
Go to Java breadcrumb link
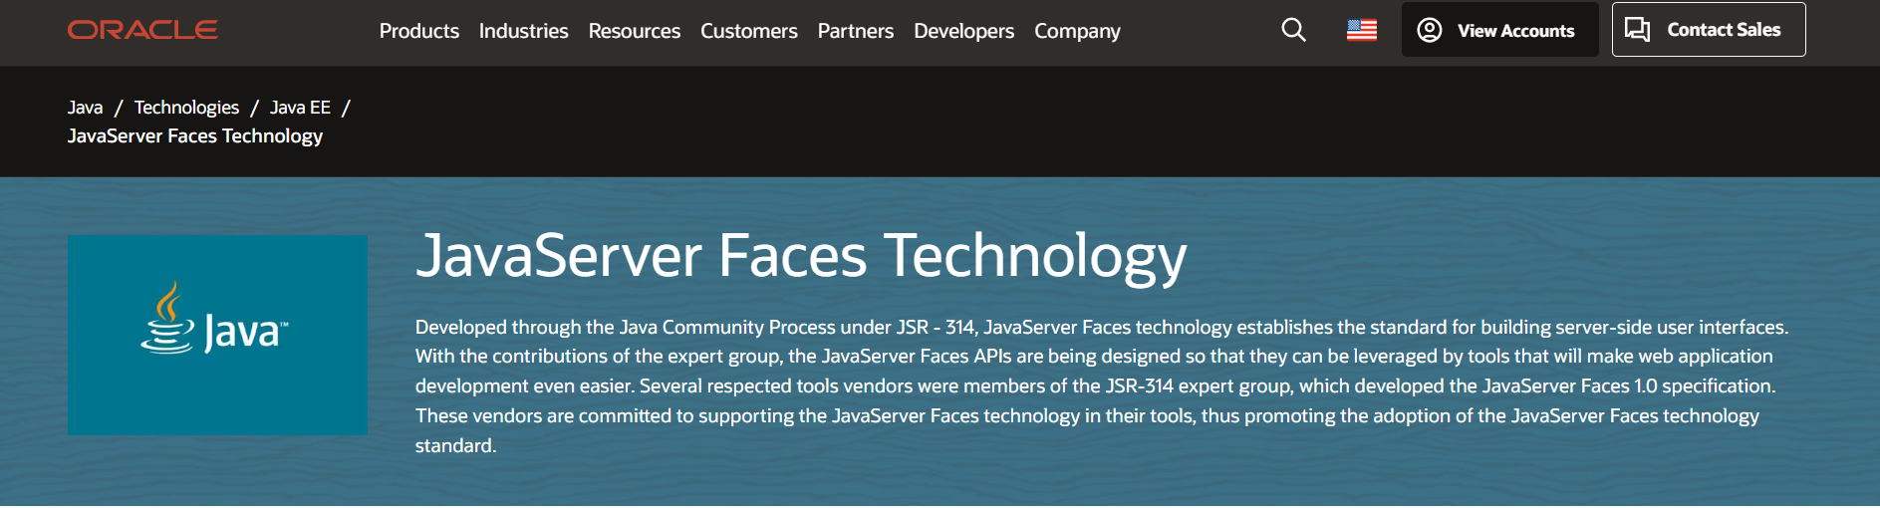coord(85,108)
